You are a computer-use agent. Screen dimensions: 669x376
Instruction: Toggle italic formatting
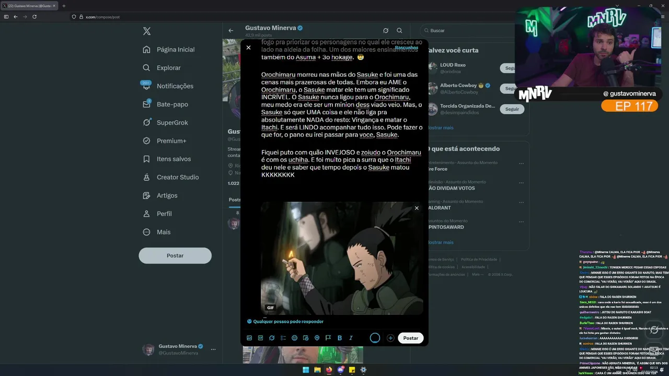(x=351, y=338)
